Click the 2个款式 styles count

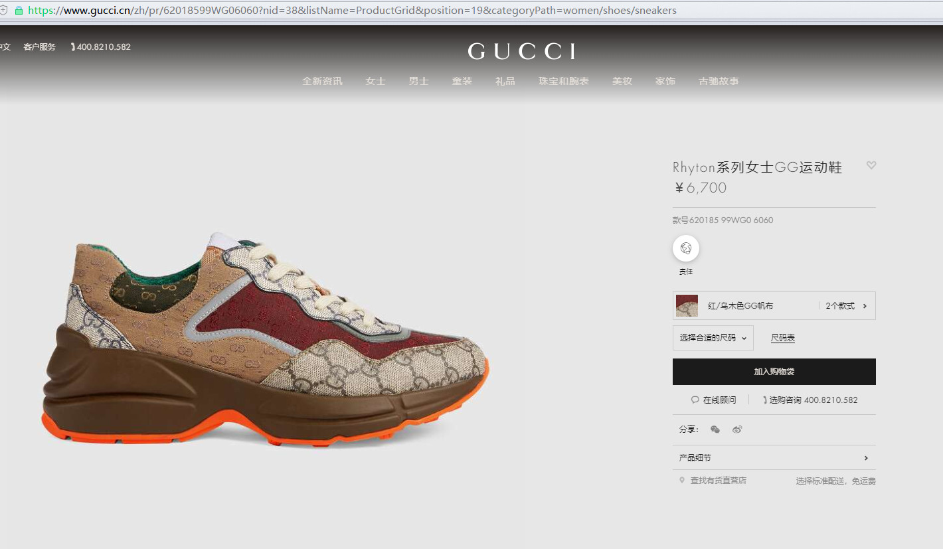(x=840, y=306)
